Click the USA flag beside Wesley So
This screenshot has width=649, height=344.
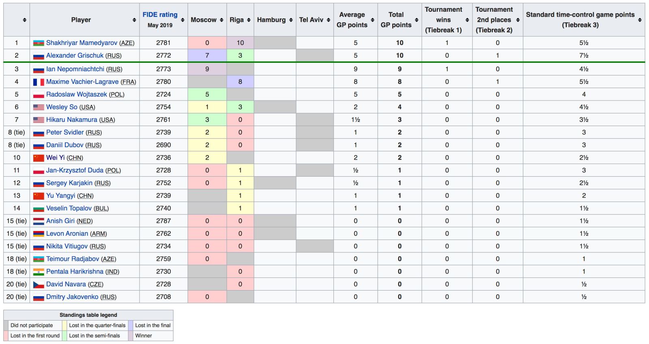[39, 107]
